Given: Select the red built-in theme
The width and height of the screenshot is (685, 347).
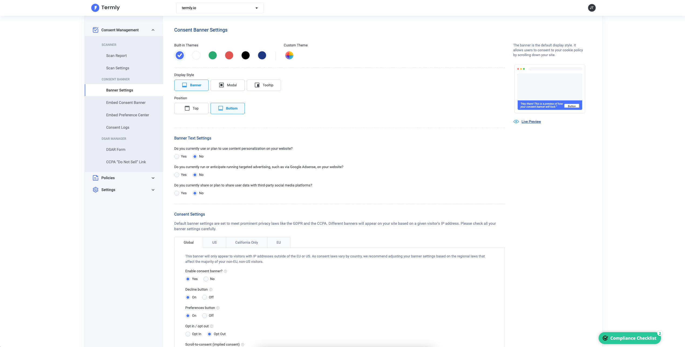Looking at the screenshot, I should pyautogui.click(x=229, y=55).
